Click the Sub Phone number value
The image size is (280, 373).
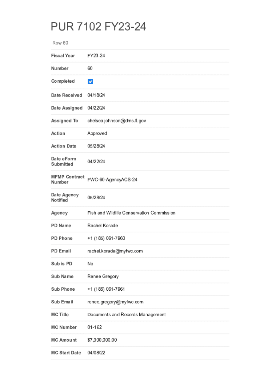tap(106, 289)
